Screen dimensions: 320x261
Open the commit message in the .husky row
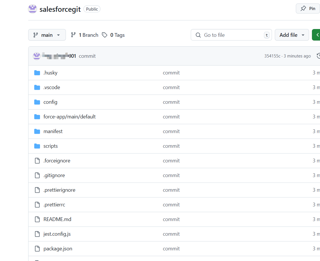(171, 73)
